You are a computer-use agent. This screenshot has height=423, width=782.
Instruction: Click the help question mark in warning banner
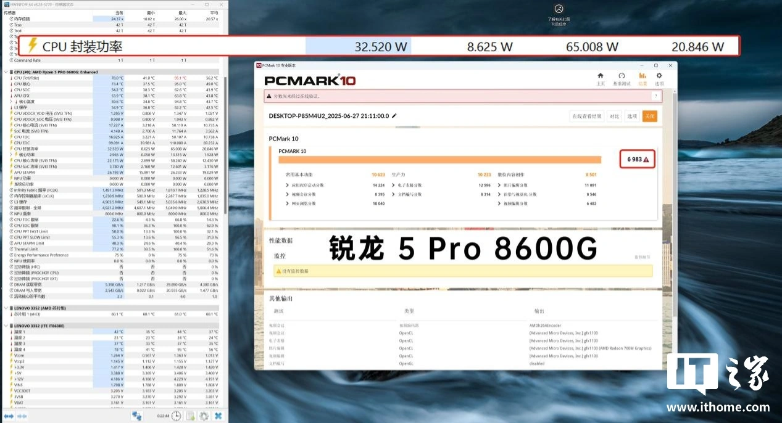tap(655, 96)
